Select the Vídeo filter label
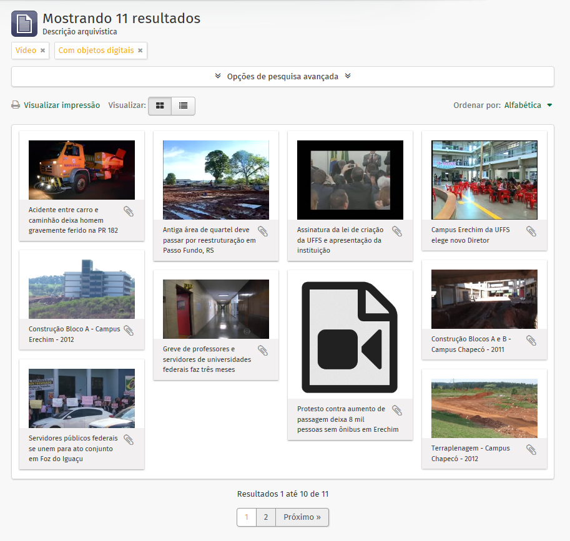Image resolution: width=570 pixels, height=541 pixels. [26, 50]
